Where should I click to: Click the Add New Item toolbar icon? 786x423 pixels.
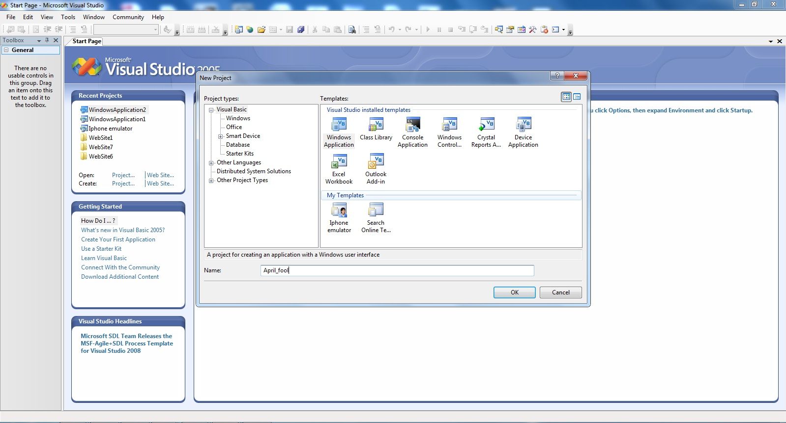273,29
